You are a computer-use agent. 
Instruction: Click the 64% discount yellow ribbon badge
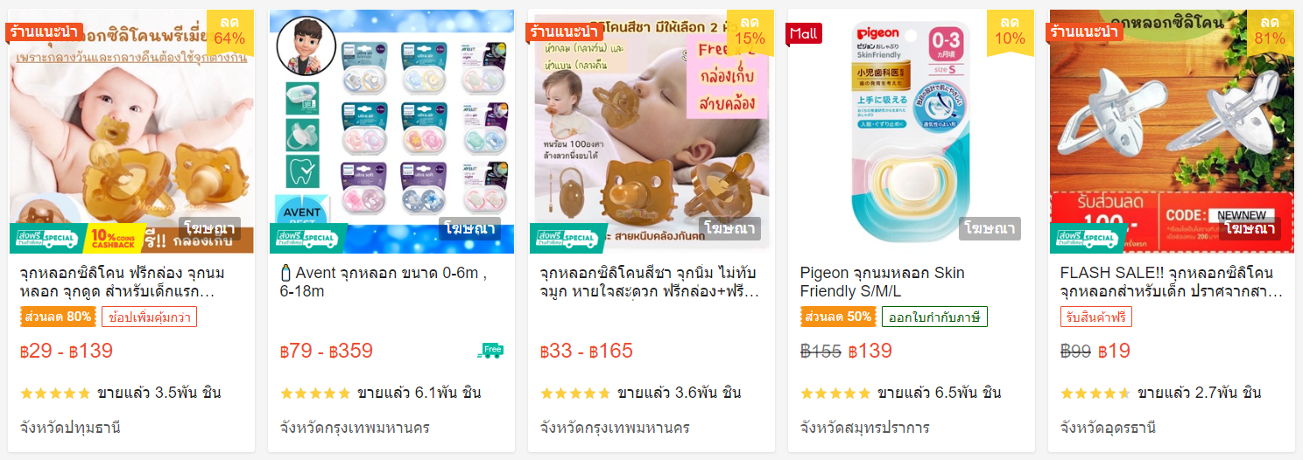tap(230, 31)
